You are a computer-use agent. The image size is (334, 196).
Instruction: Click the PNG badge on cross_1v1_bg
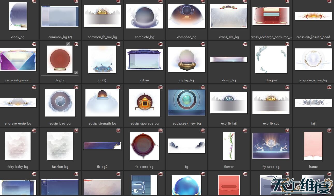(x=245, y=1)
